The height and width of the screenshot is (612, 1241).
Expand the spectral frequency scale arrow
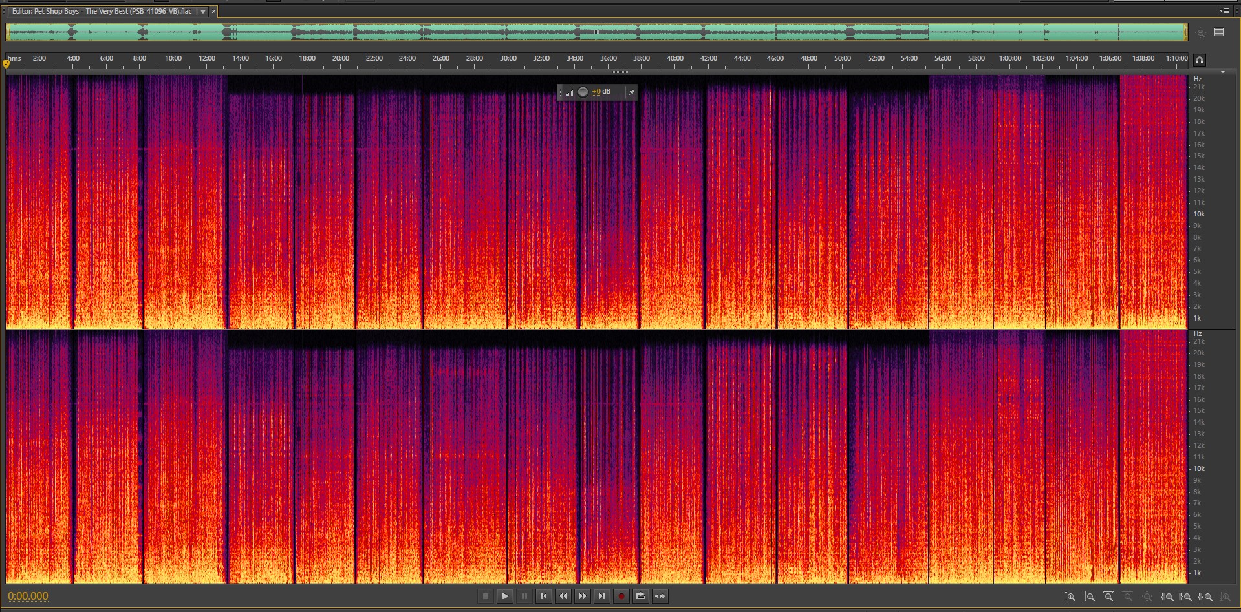coord(1222,72)
